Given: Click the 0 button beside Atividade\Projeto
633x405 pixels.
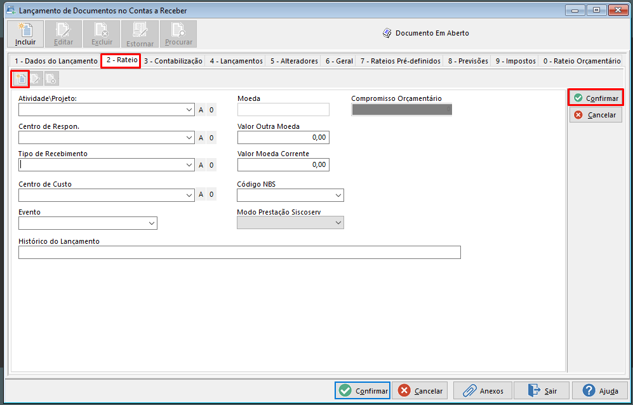Looking at the screenshot, I should point(211,110).
